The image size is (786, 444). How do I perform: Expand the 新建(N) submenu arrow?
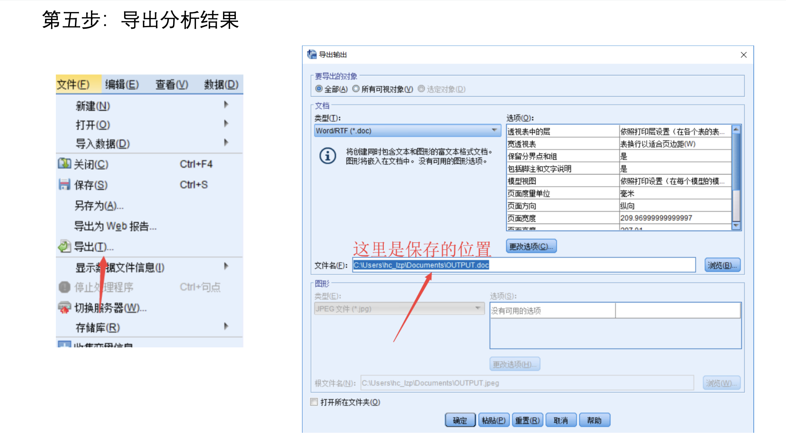pos(226,105)
